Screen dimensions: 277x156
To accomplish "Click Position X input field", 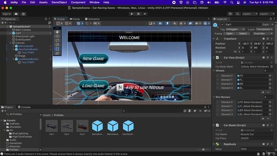I will coord(245,43).
